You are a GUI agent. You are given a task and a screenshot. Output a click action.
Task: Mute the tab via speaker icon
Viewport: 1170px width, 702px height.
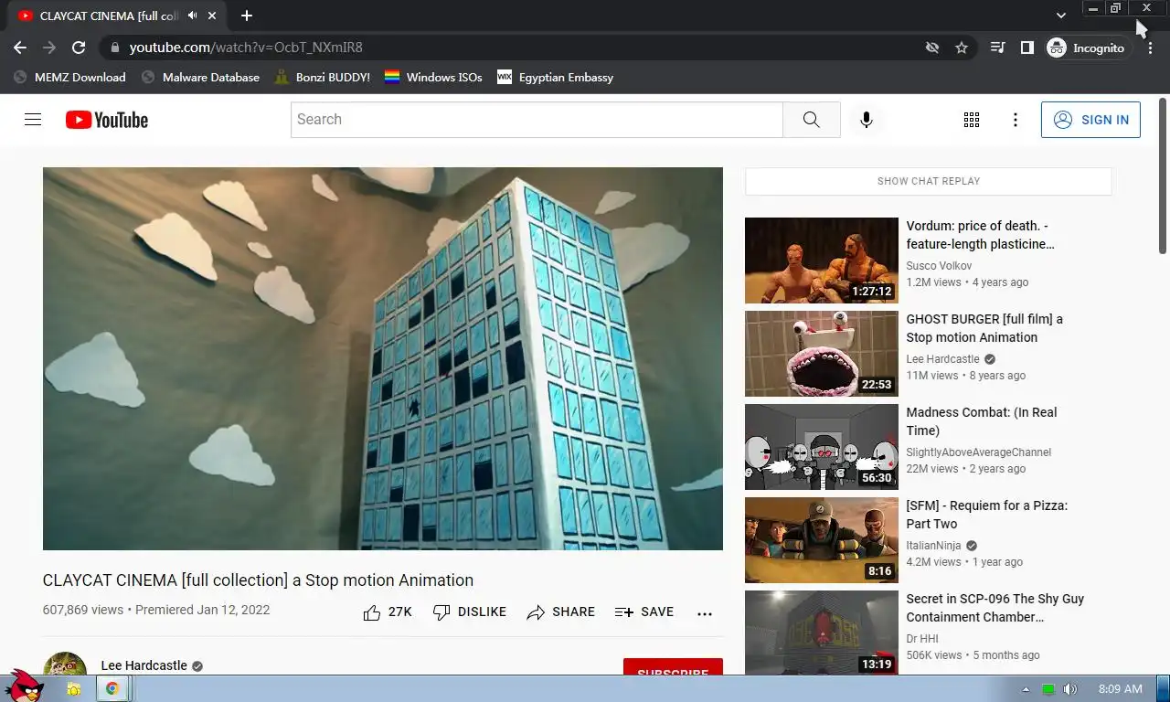click(193, 16)
